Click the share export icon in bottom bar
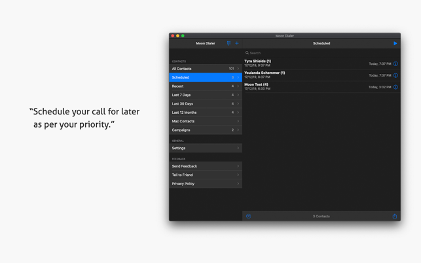This screenshot has width=421, height=263. (394, 216)
